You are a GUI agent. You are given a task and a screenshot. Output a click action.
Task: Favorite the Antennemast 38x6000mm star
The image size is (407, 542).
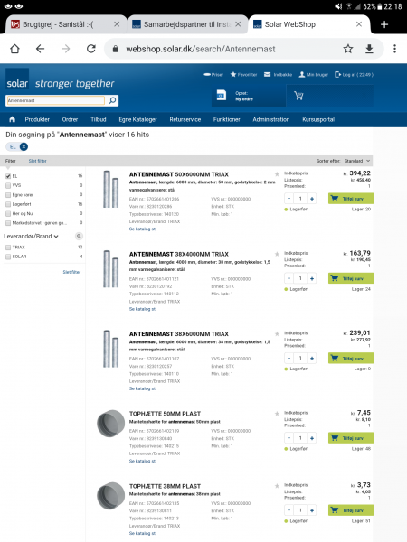pos(277,334)
